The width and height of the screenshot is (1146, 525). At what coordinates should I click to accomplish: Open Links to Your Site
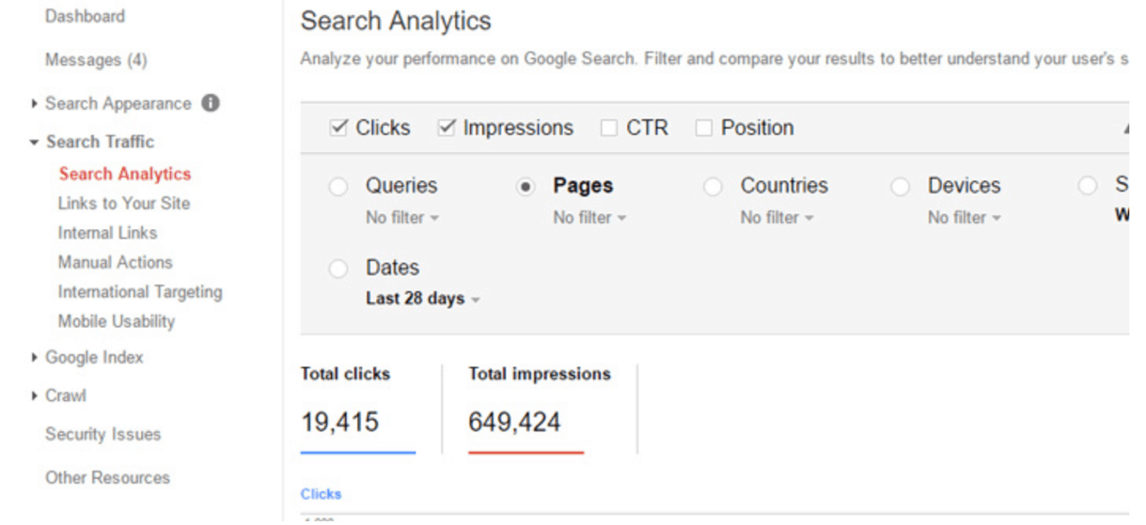pyautogui.click(x=123, y=203)
